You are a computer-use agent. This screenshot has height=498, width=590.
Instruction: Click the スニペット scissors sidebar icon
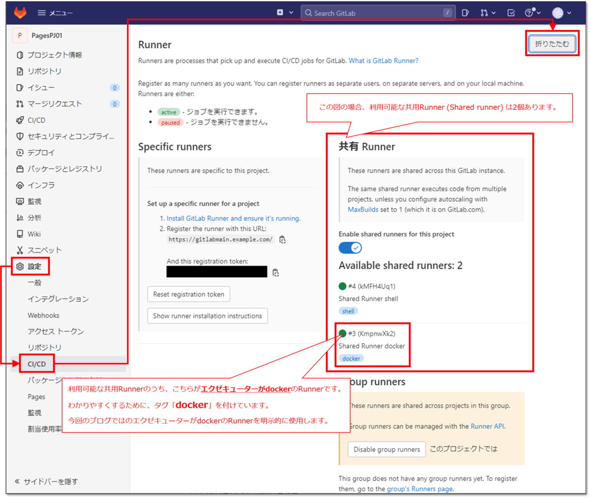[20, 250]
